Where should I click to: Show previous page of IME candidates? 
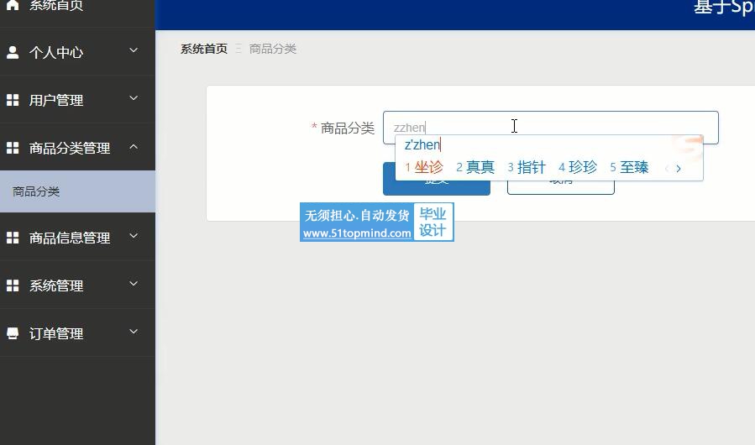pyautogui.click(x=667, y=169)
